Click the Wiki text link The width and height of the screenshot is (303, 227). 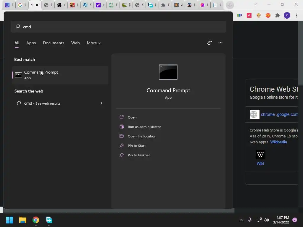coord(260,163)
